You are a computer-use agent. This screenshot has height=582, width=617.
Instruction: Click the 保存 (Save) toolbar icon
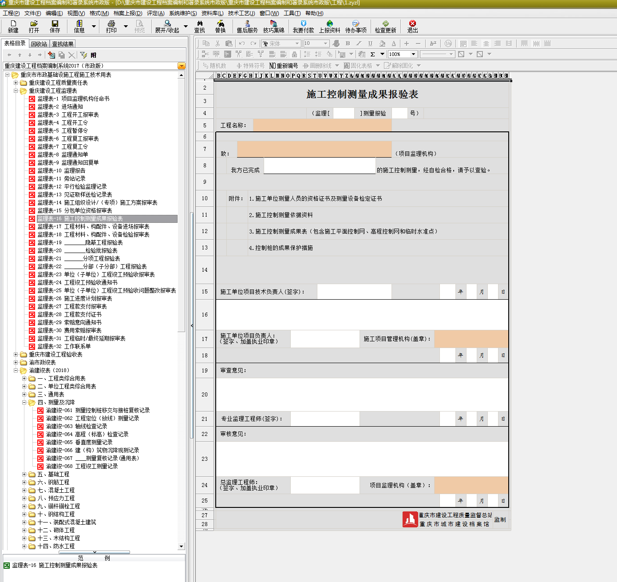[55, 26]
